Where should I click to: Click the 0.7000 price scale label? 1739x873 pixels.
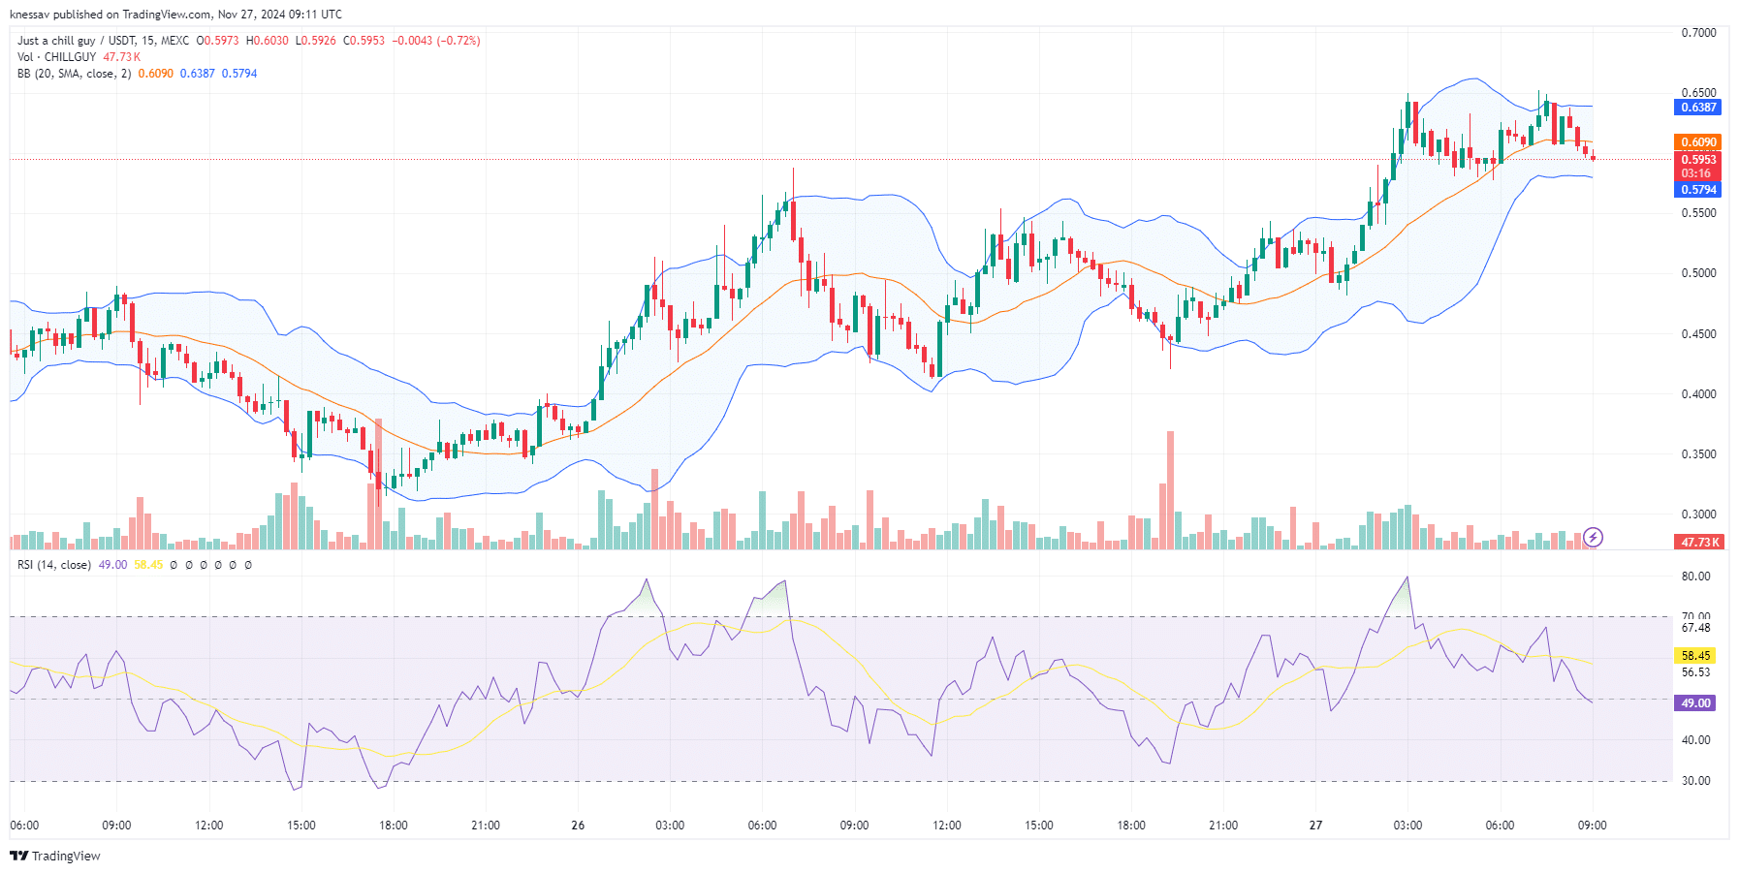[x=1698, y=33]
